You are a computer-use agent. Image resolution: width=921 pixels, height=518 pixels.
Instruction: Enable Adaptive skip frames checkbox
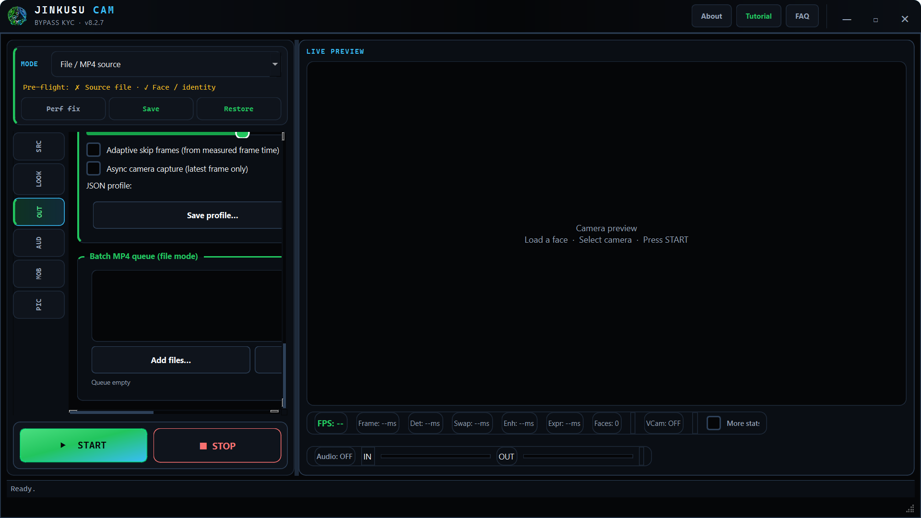[94, 150]
